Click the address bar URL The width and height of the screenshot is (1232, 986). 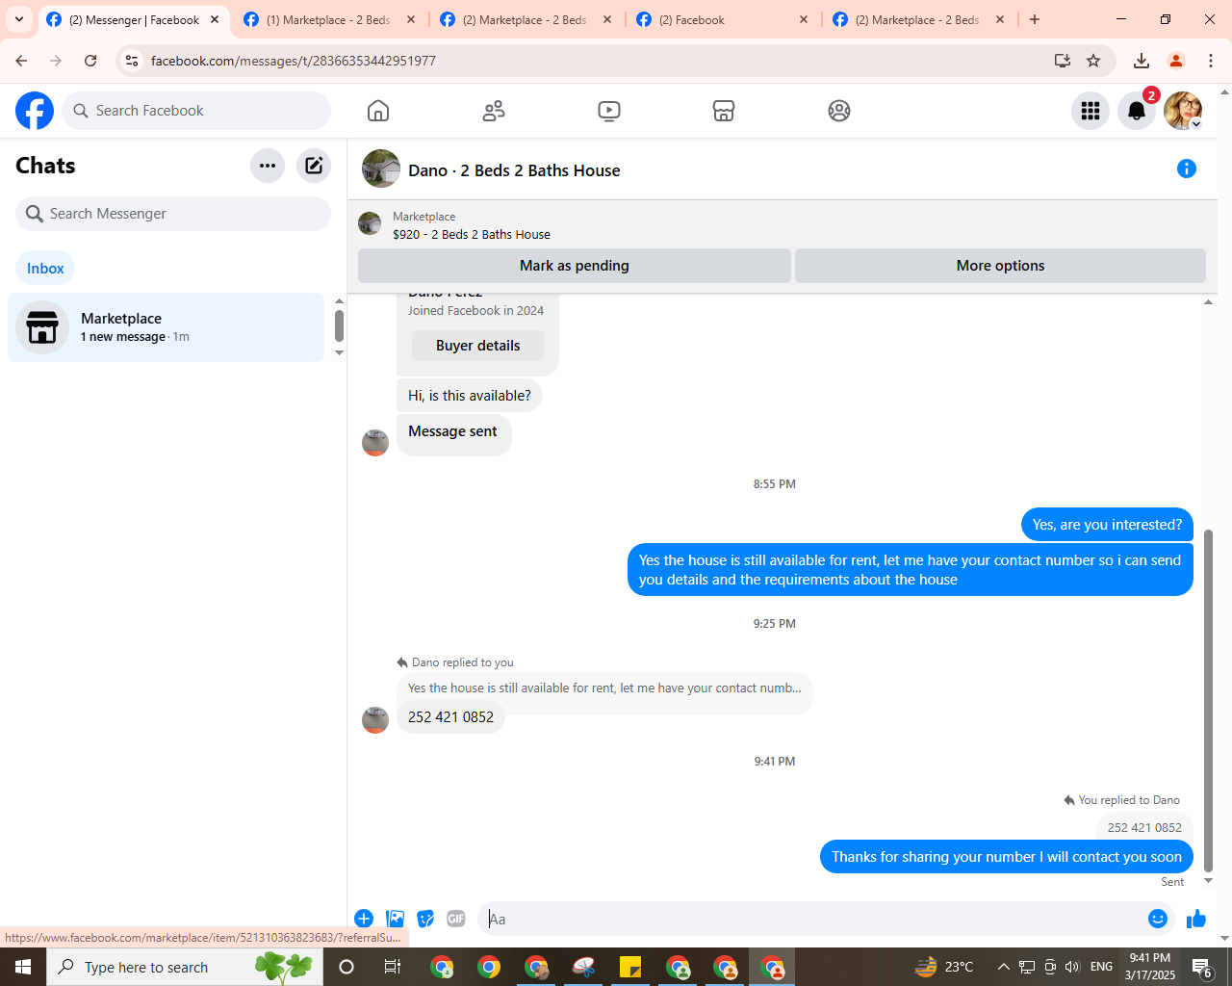pos(294,61)
